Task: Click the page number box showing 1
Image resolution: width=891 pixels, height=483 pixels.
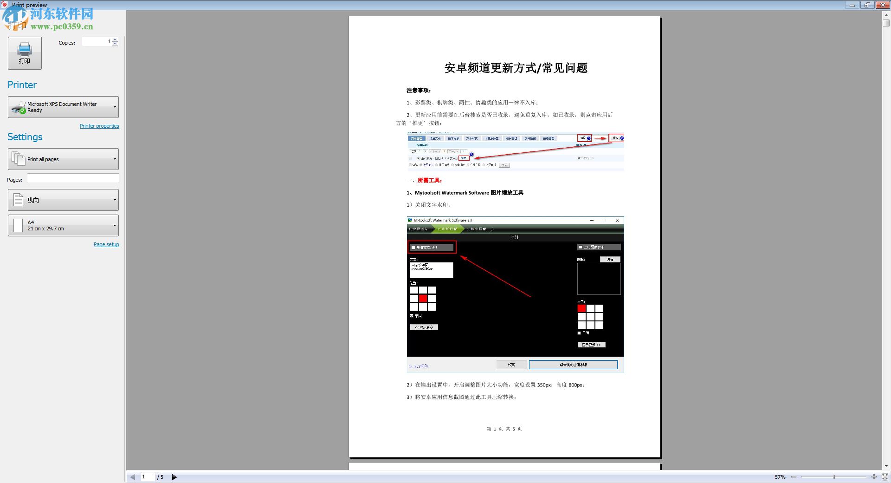Action: [x=148, y=477]
